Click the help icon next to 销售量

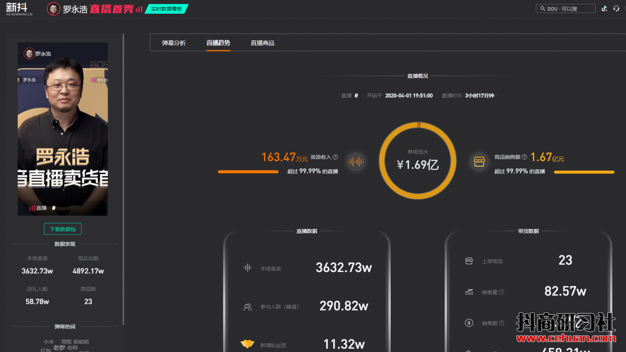(501, 292)
